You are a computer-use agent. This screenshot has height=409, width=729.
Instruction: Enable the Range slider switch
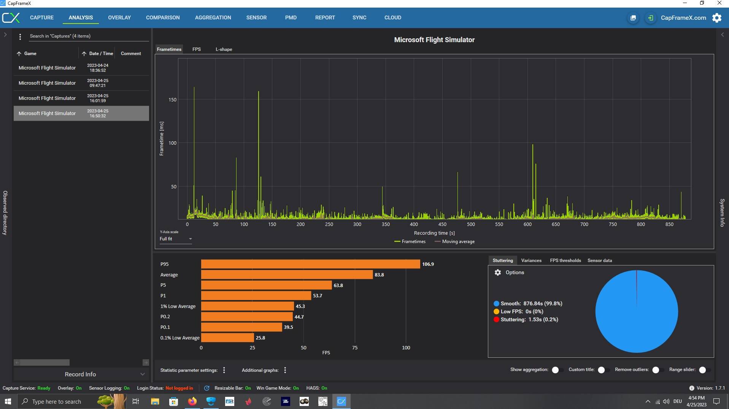pyautogui.click(x=705, y=370)
